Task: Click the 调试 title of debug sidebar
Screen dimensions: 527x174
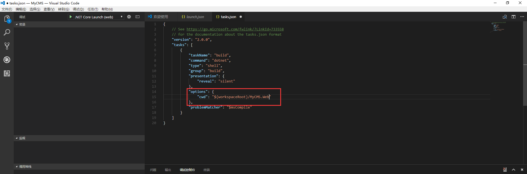Action: [22, 17]
